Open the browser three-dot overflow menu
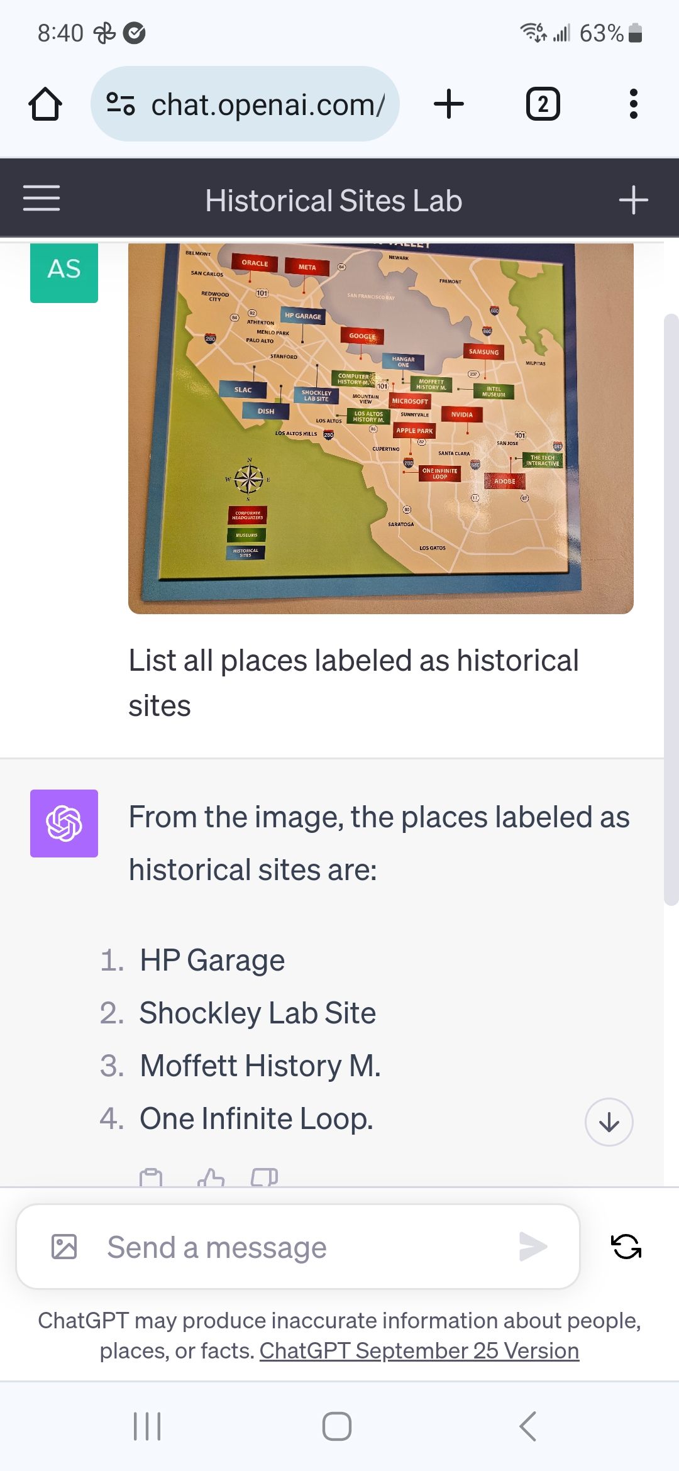Image resolution: width=679 pixels, height=1471 pixels. tap(633, 104)
